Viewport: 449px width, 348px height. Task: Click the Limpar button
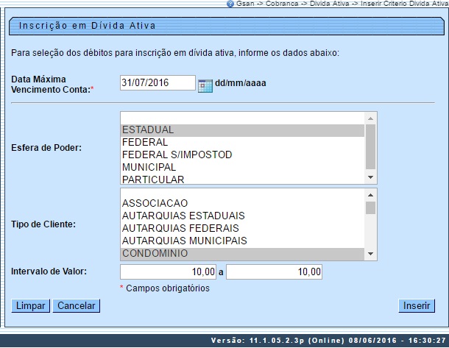31,306
